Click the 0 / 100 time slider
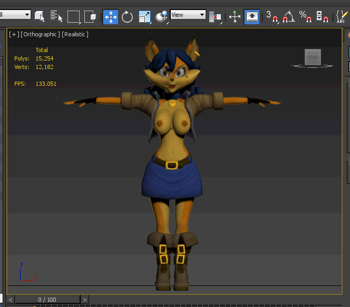This screenshot has width=350, height=307. (47, 300)
